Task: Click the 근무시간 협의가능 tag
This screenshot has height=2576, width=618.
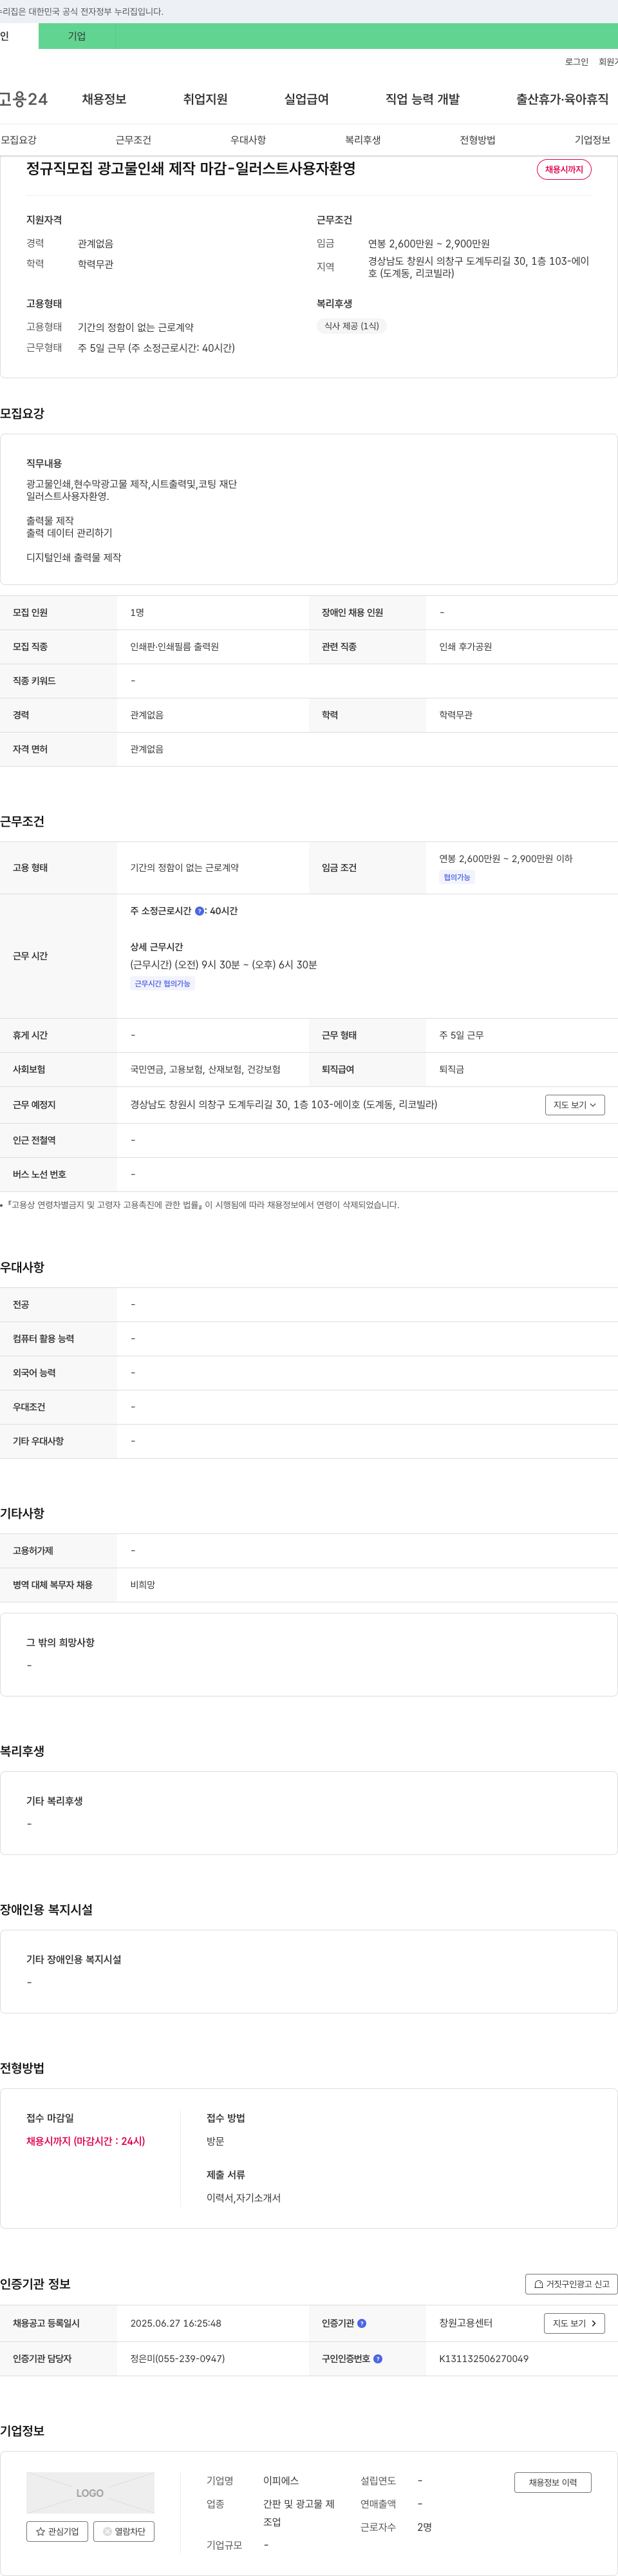Action: [162, 984]
